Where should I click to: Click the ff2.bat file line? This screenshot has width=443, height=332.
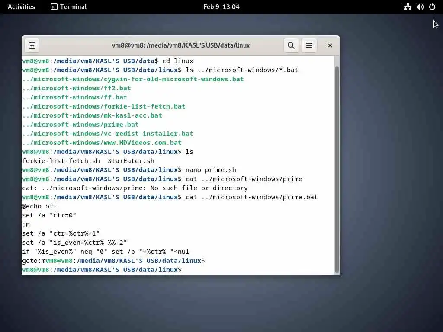(x=77, y=88)
